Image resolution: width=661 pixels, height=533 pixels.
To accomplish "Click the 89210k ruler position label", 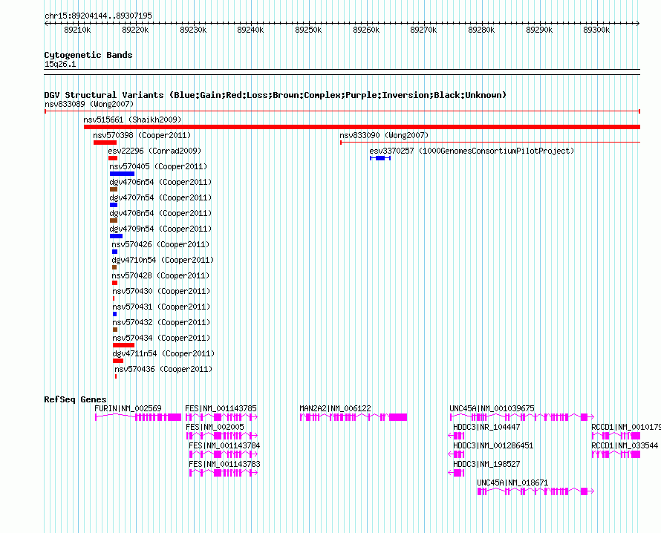I will pos(77,30).
